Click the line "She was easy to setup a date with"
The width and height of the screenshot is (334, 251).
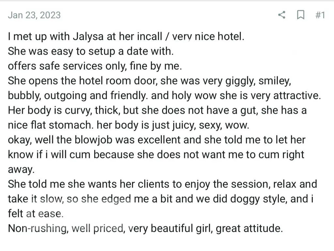(91, 51)
